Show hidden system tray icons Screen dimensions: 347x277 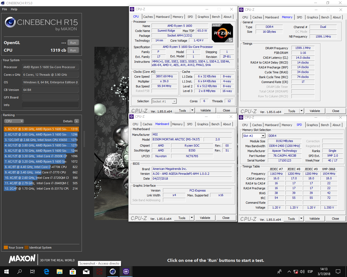click(x=289, y=272)
